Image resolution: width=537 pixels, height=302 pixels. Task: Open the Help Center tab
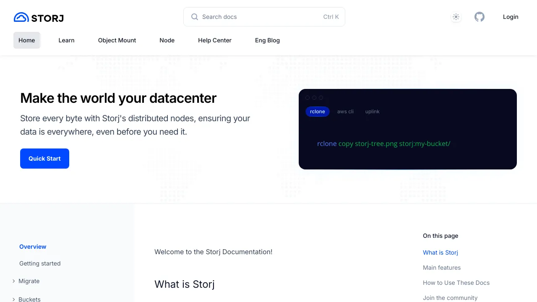tap(215, 40)
